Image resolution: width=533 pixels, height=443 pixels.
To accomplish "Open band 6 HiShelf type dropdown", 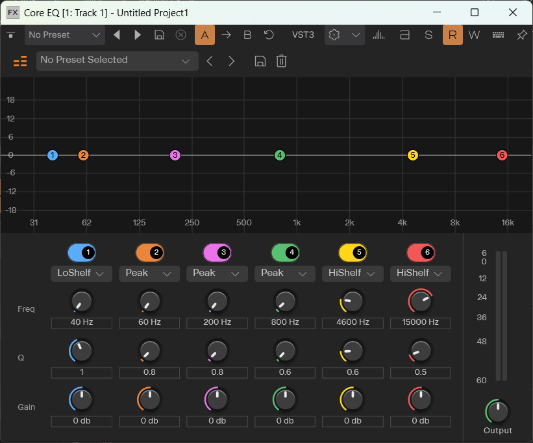I will (421, 273).
